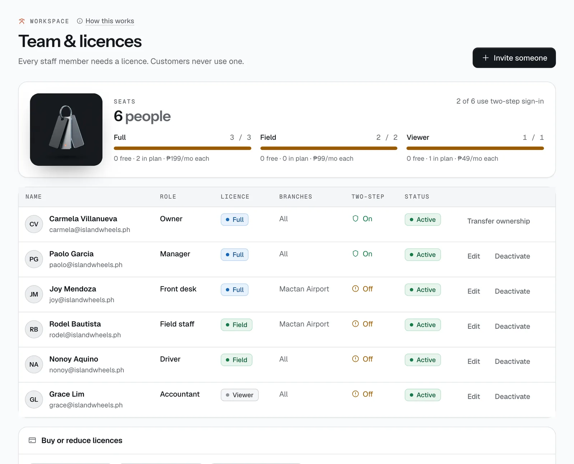Image resolution: width=574 pixels, height=464 pixels.
Task: Click the Full seats progress bar
Action: pos(183,148)
